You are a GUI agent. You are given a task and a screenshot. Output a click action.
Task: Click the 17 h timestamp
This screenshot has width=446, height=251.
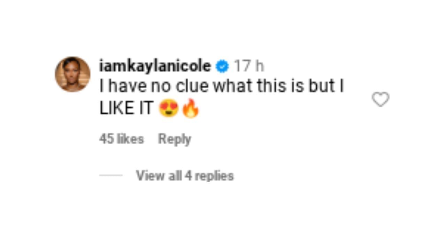tap(248, 66)
